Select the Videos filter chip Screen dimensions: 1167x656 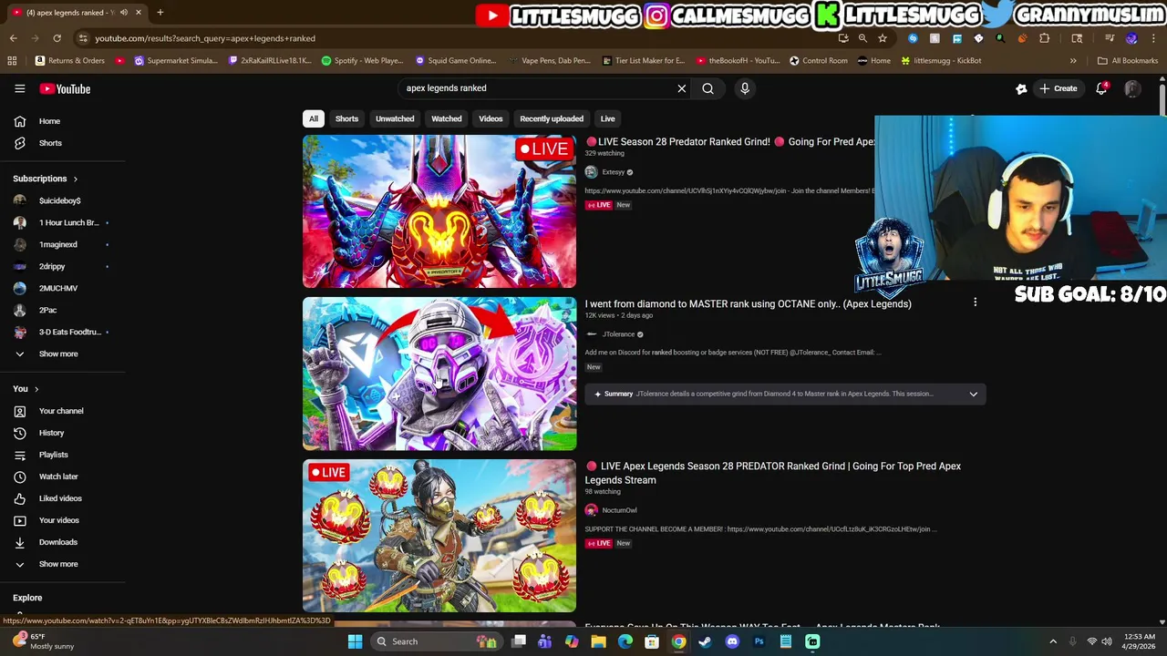click(x=491, y=118)
